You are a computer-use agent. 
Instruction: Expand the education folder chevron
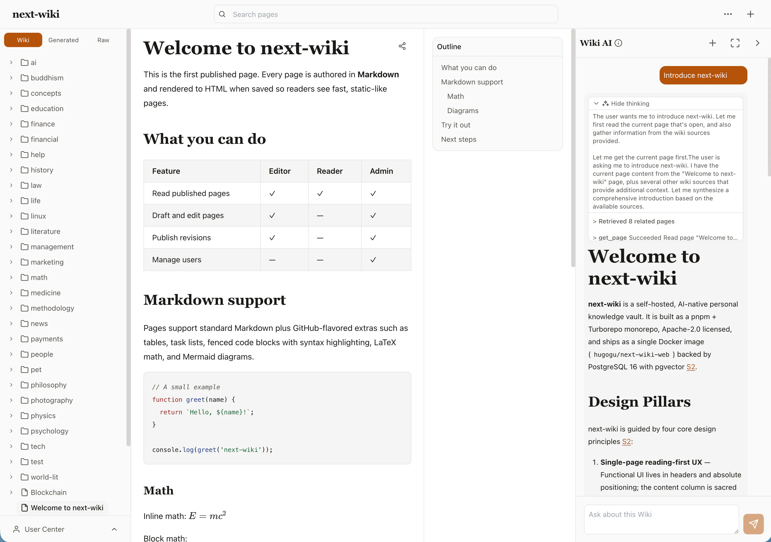click(11, 109)
